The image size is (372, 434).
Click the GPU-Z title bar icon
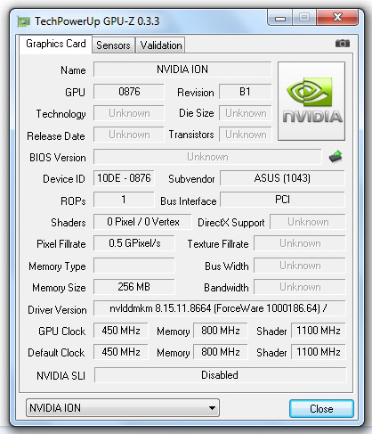click(x=24, y=21)
